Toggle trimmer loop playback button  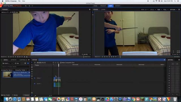[9, 57]
